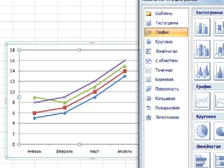Choose the Поверхность surface chart category

click(x=167, y=89)
